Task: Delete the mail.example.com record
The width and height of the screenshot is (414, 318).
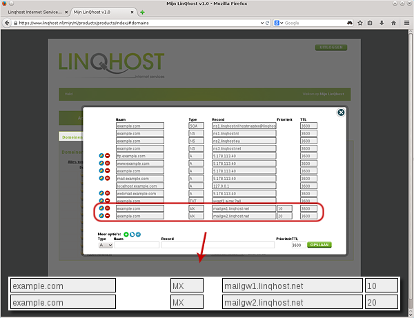Action: click(108, 179)
